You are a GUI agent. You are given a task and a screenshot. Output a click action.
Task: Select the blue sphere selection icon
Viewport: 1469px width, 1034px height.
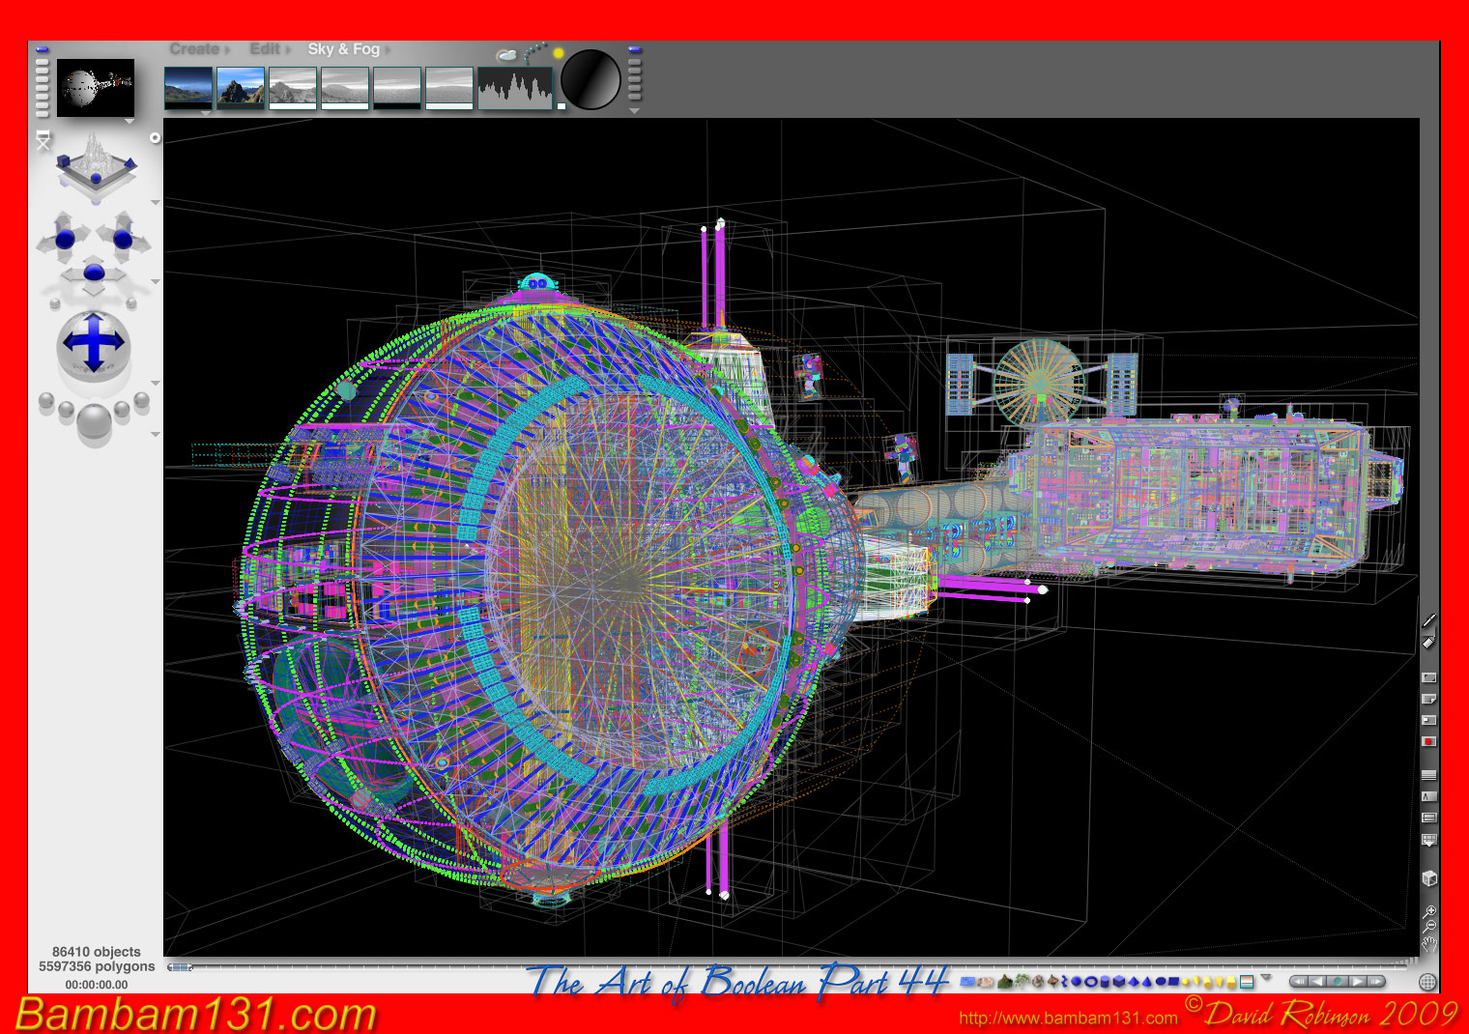click(x=1077, y=981)
